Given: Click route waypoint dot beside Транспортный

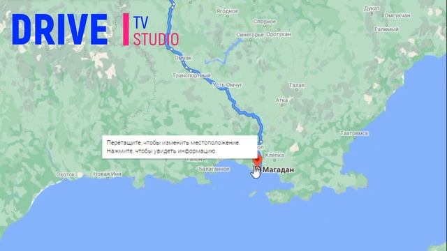Looking at the screenshot, I should [x=191, y=70].
